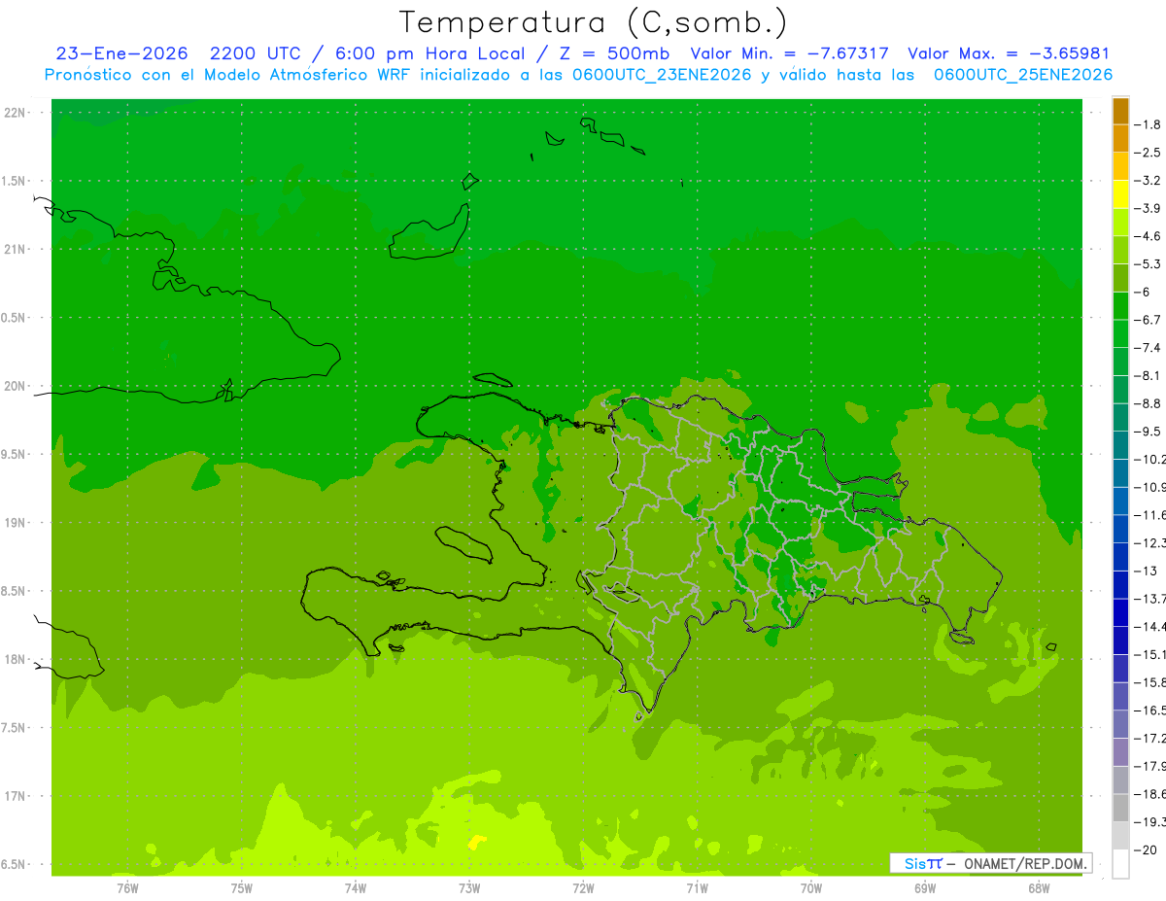Click the '70W' longitude axis label
Image resolution: width=1166 pixels, height=901 pixels.
(811, 887)
